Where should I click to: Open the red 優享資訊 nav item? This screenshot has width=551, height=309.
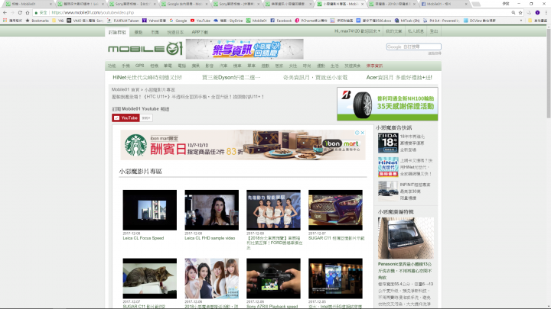[374, 66]
